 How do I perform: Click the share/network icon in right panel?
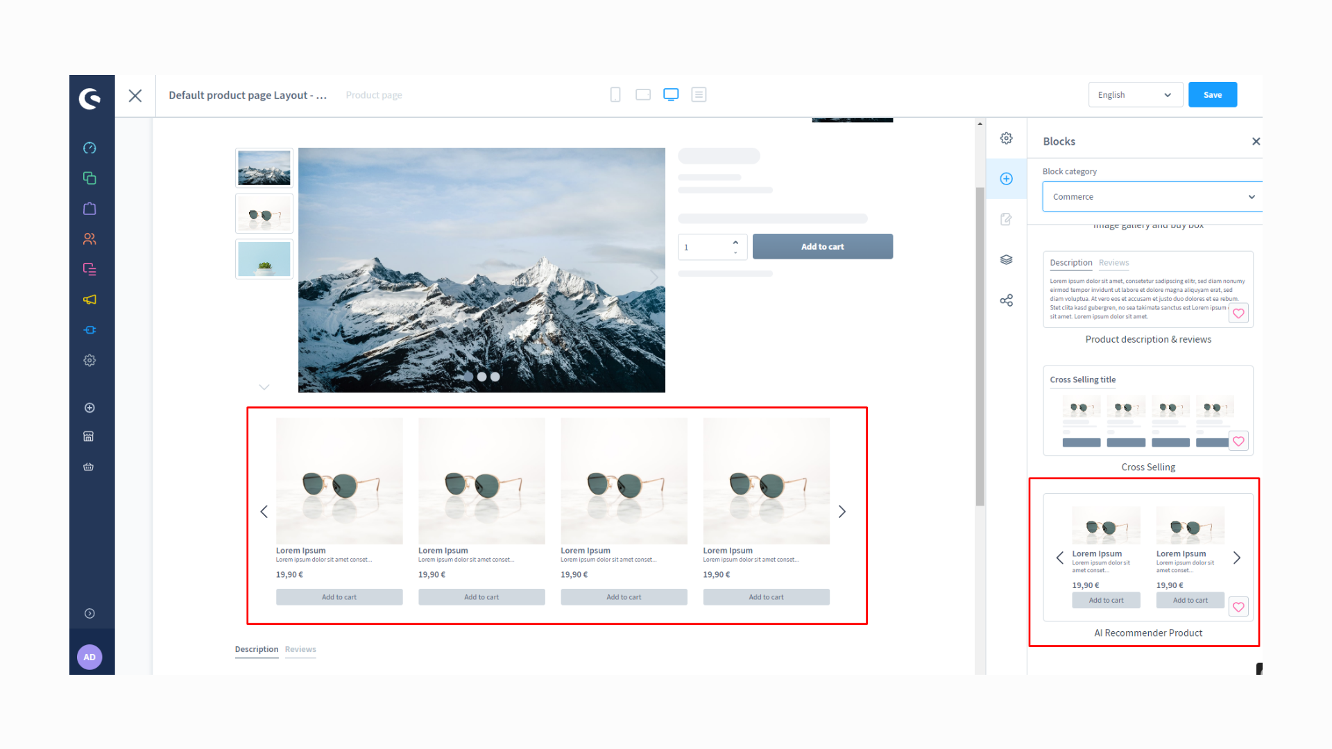pos(1007,300)
